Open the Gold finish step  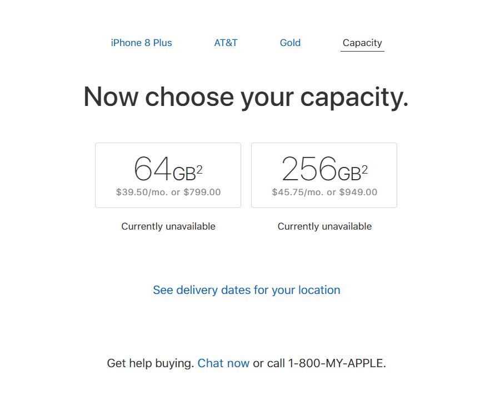point(290,43)
